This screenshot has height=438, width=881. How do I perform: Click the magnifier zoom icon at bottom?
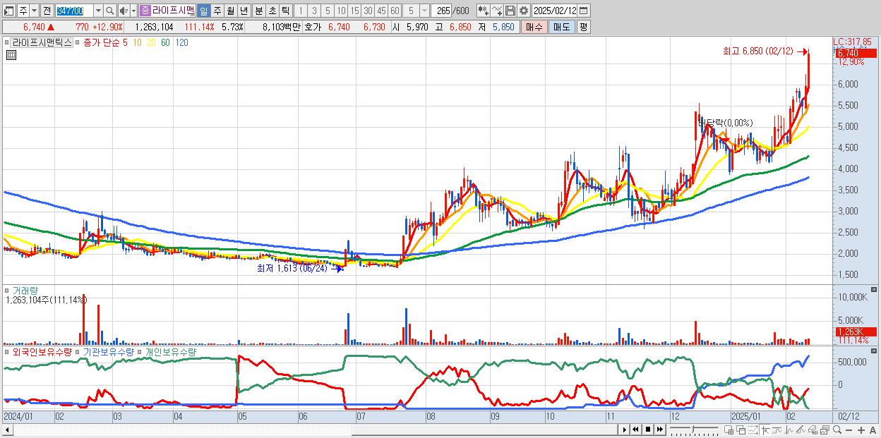click(x=837, y=430)
